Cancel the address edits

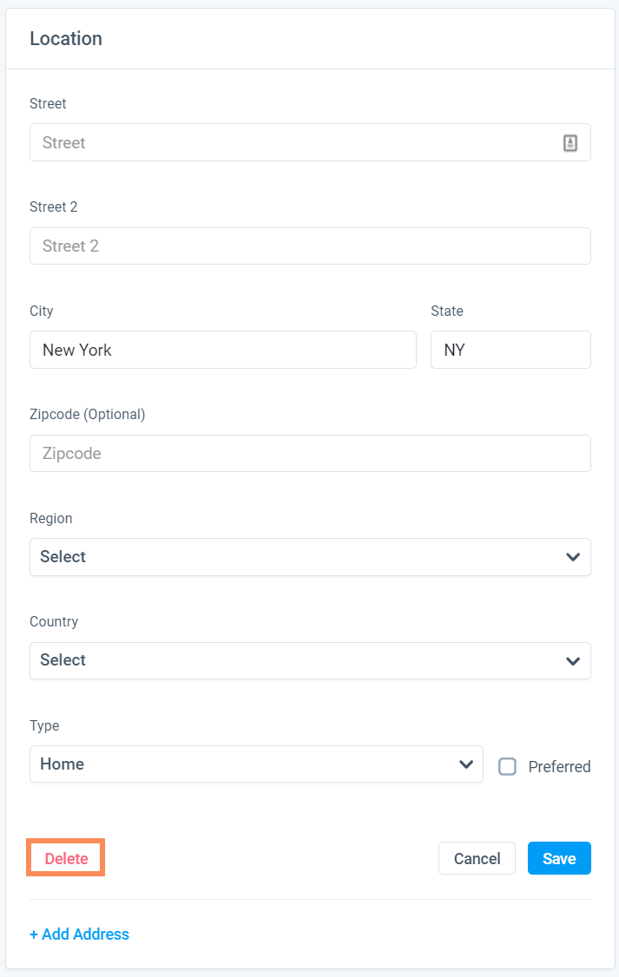477,859
